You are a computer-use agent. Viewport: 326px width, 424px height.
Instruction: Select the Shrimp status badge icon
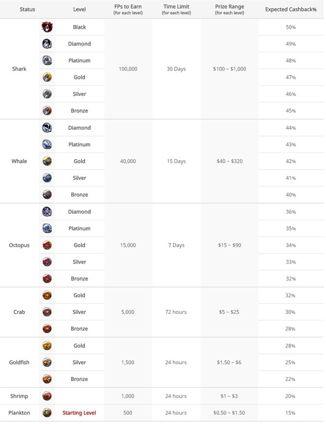pos(47,396)
